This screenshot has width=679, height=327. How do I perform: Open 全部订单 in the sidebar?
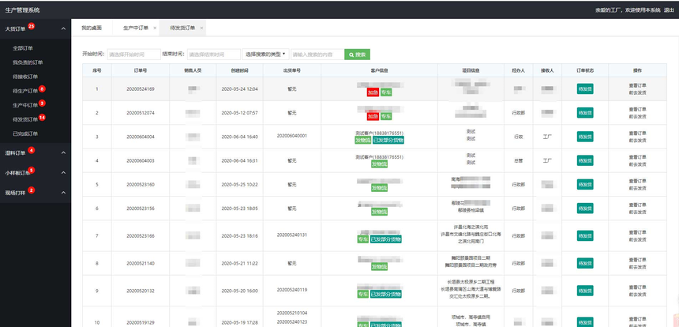pyautogui.click(x=23, y=48)
